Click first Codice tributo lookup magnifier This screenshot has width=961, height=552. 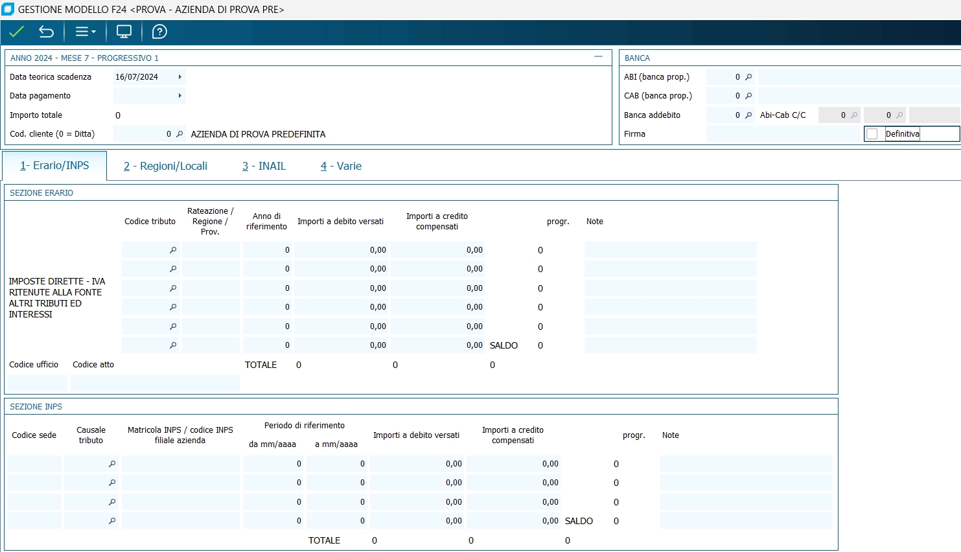coord(173,250)
